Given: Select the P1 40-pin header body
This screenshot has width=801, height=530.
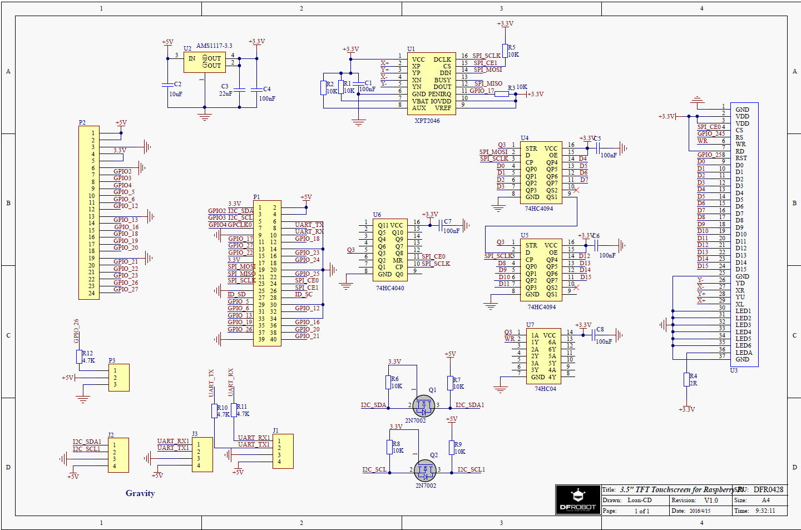Looking at the screenshot, I should 267,273.
